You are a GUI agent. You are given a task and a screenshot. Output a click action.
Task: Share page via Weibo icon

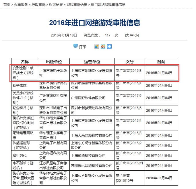tap(103, 47)
